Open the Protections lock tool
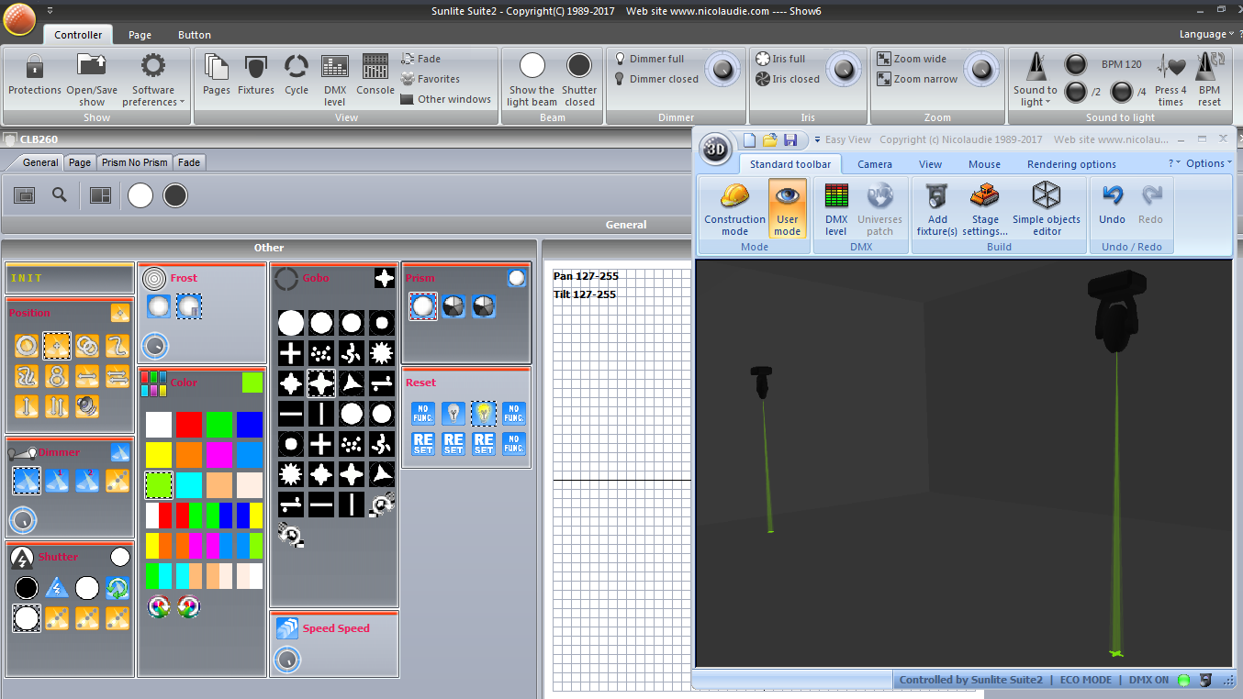 (35, 75)
